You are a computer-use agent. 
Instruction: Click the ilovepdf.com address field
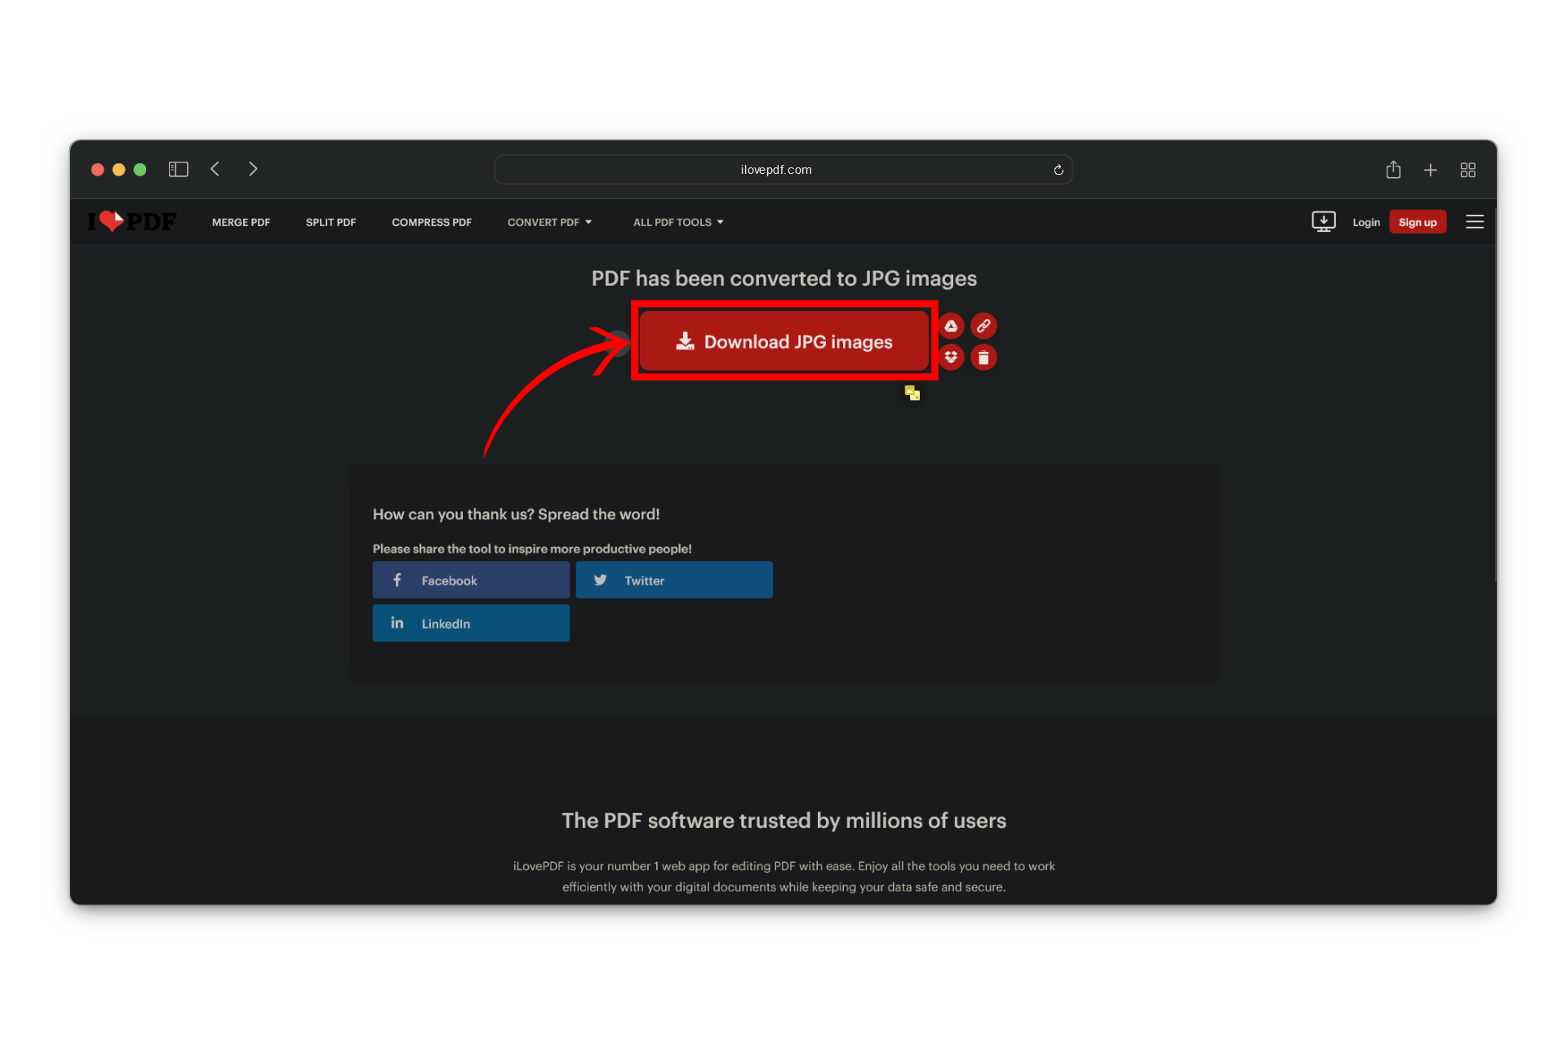tap(775, 170)
